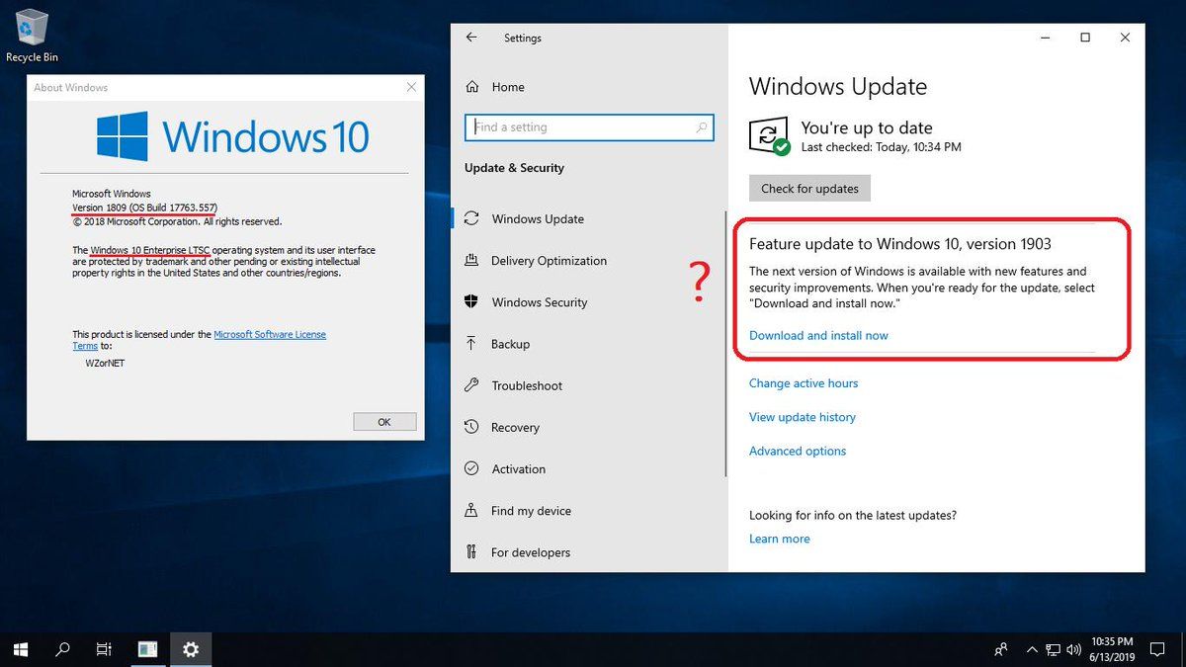1186x667 pixels.
Task: Open the Advanced options link
Action: (798, 451)
